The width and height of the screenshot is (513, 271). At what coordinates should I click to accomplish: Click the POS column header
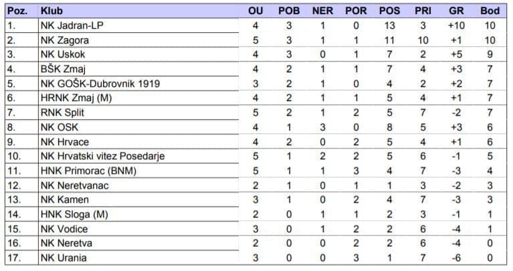click(x=389, y=11)
